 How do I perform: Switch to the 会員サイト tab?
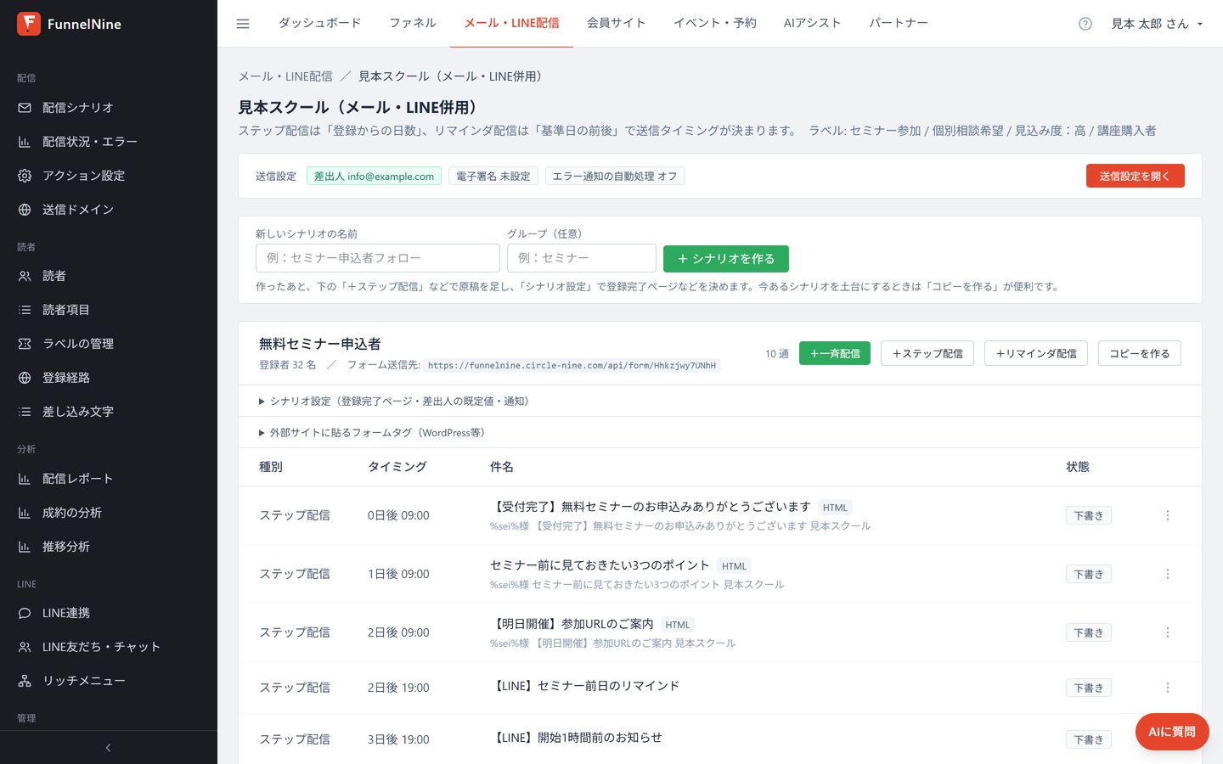(x=617, y=23)
